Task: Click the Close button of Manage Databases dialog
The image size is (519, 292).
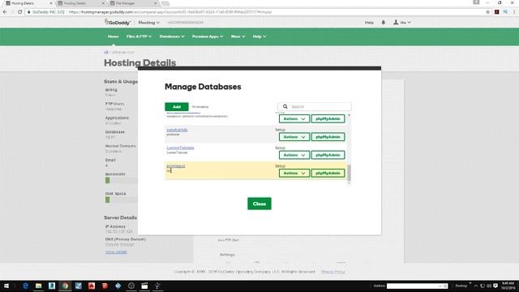Action: pyautogui.click(x=259, y=204)
